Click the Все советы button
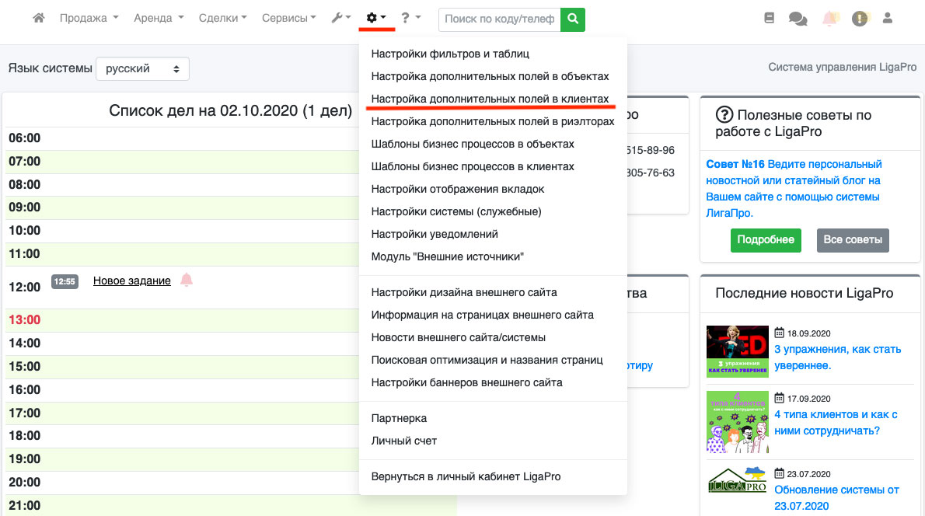This screenshot has width=925, height=516. point(853,240)
